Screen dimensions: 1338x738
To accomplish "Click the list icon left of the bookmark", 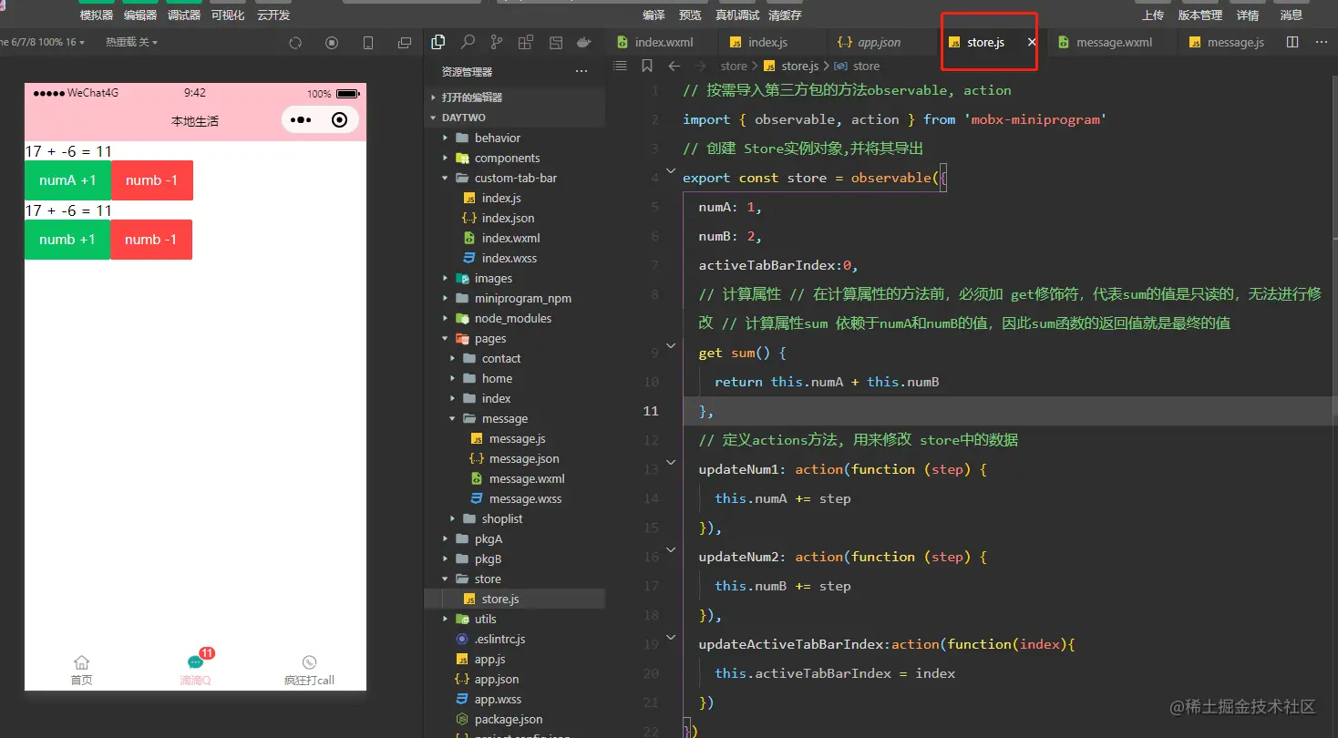I will 621,66.
